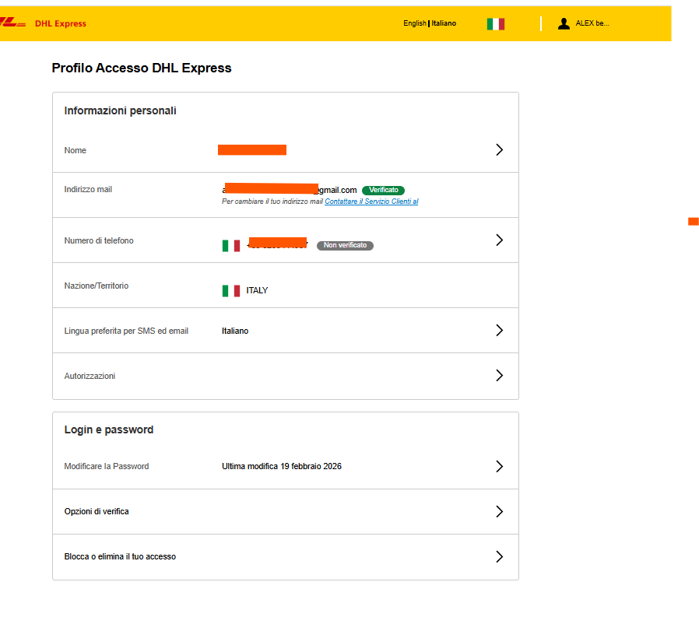This screenshot has width=699, height=624.
Task: Click the Nazione/Territorio label
Action: [x=97, y=286]
